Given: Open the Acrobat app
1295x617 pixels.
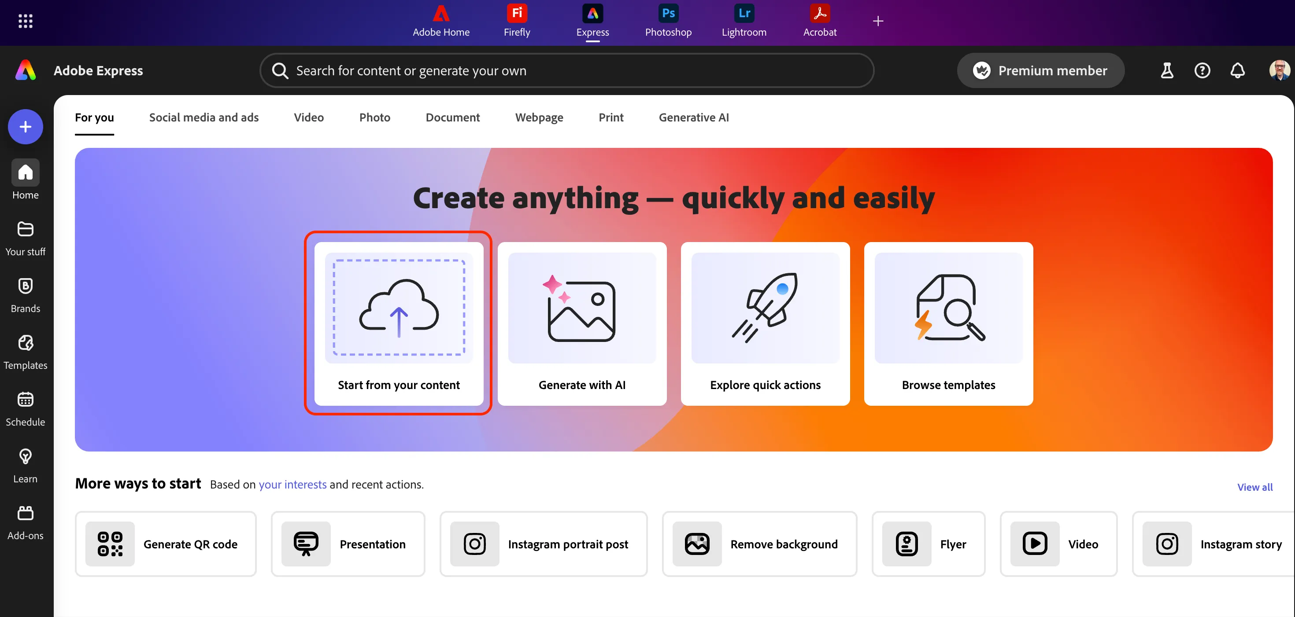Looking at the screenshot, I should coord(819,21).
